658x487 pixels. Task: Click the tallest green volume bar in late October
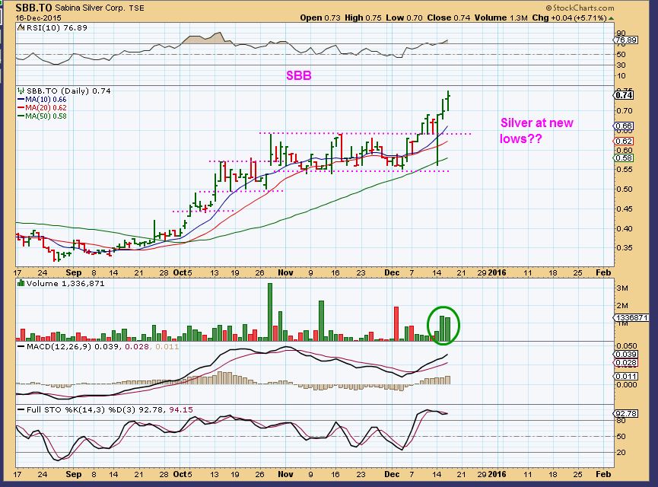(270, 312)
